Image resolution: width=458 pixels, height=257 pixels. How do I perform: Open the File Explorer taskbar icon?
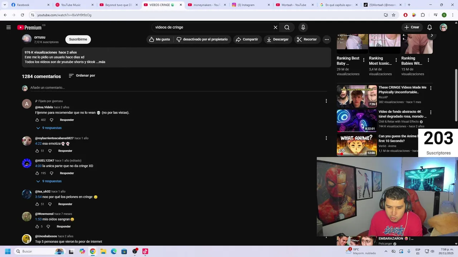coord(103,251)
